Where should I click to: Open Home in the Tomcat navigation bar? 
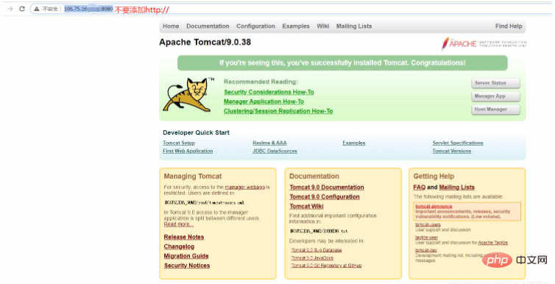(x=171, y=26)
